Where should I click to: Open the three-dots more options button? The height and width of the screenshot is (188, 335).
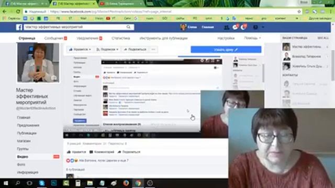153,50
